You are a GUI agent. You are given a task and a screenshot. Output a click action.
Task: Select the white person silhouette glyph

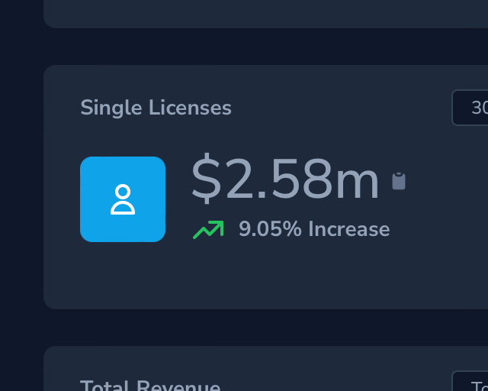(123, 199)
